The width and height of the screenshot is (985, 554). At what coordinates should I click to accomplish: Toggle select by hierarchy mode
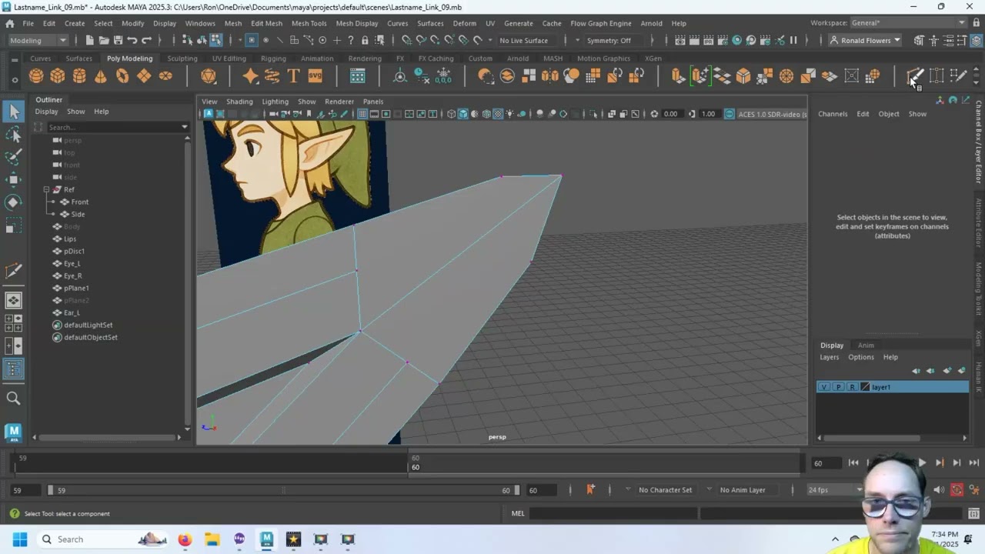click(187, 40)
